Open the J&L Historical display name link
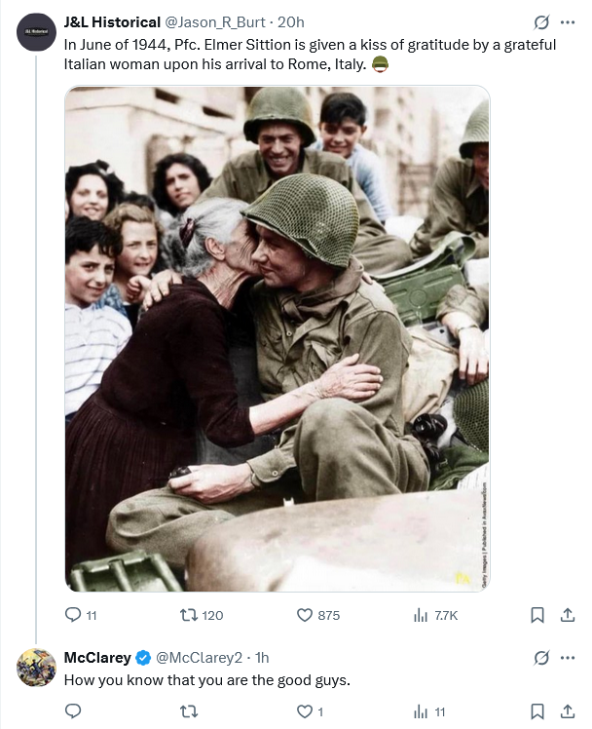The width and height of the screenshot is (592, 729). tap(112, 21)
